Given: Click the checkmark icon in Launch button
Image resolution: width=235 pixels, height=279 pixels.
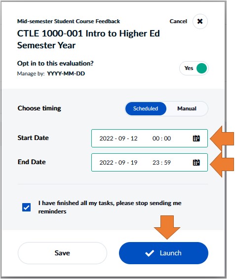Looking at the screenshot, I should [150, 253].
